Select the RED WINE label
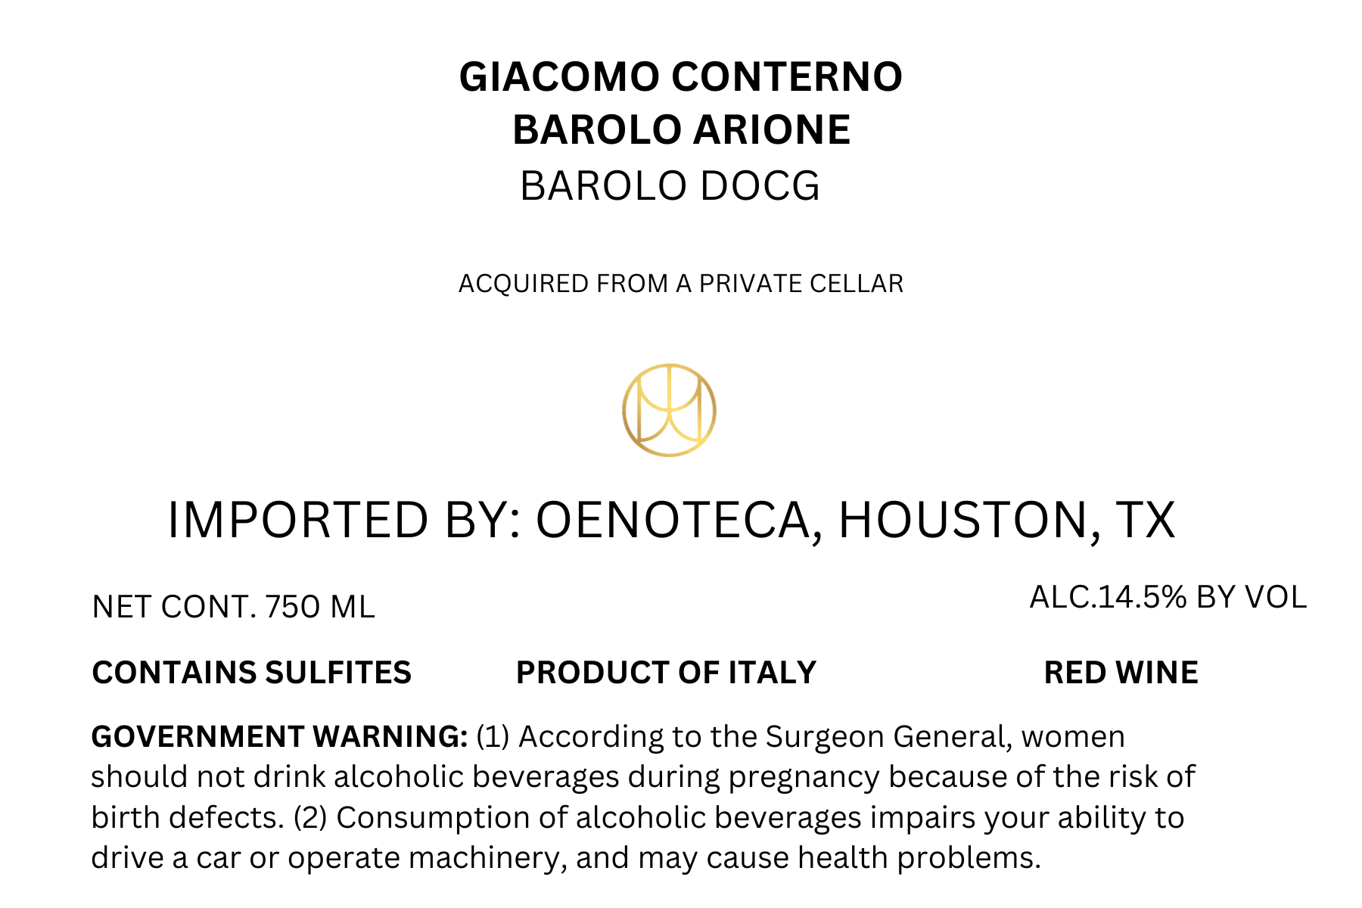 (1121, 673)
